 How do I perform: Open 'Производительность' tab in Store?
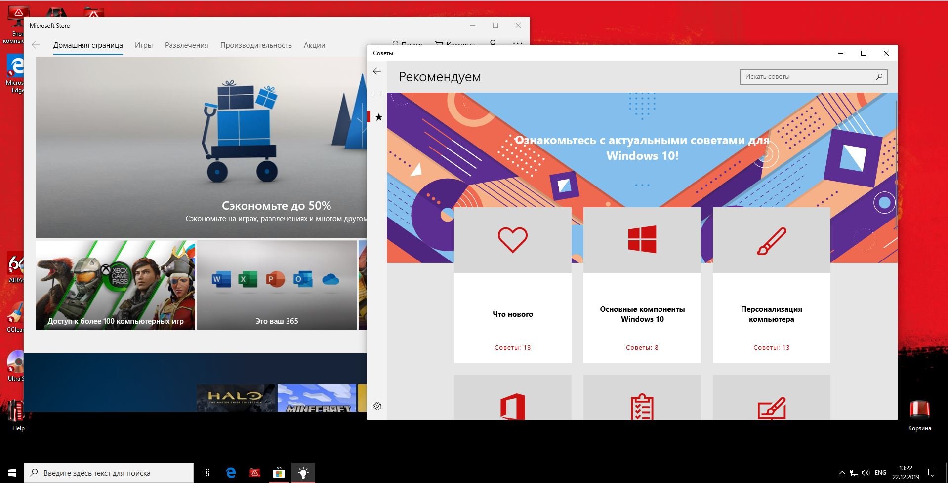[256, 45]
